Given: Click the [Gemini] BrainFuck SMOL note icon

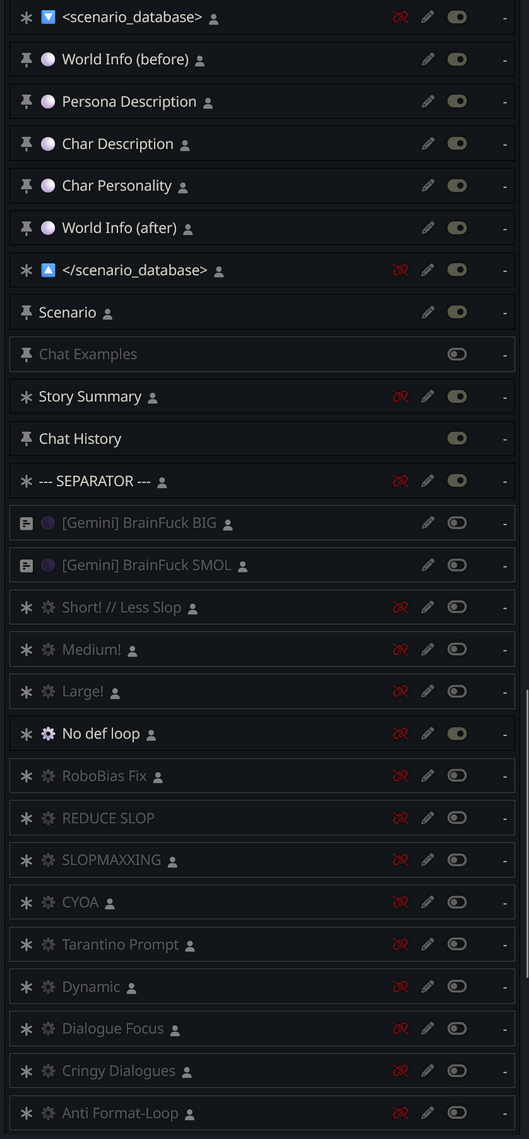Looking at the screenshot, I should [x=27, y=566].
